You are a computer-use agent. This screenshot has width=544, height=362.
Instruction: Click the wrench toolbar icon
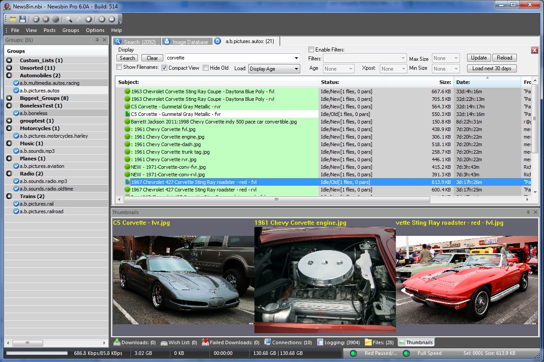coord(79,19)
